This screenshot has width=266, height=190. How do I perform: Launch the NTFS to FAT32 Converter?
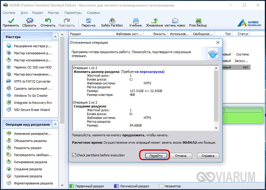32,81
